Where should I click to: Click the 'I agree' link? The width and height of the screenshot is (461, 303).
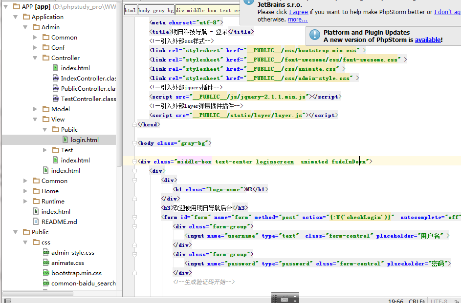pos(298,12)
